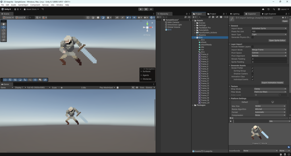Screen dimensions: 291x156
Task: Click the scene orientation gizmo
Action: click(147, 28)
